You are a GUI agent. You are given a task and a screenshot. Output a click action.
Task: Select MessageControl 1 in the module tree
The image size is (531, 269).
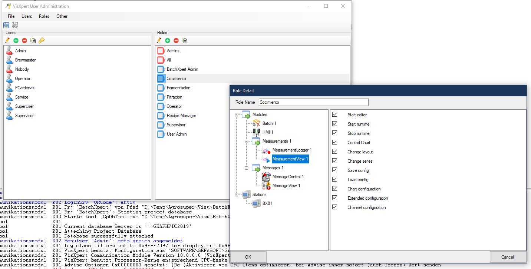tap(288, 177)
